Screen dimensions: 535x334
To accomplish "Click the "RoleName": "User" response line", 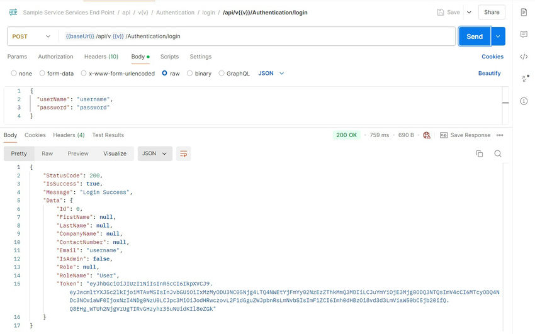I will click(88, 276).
